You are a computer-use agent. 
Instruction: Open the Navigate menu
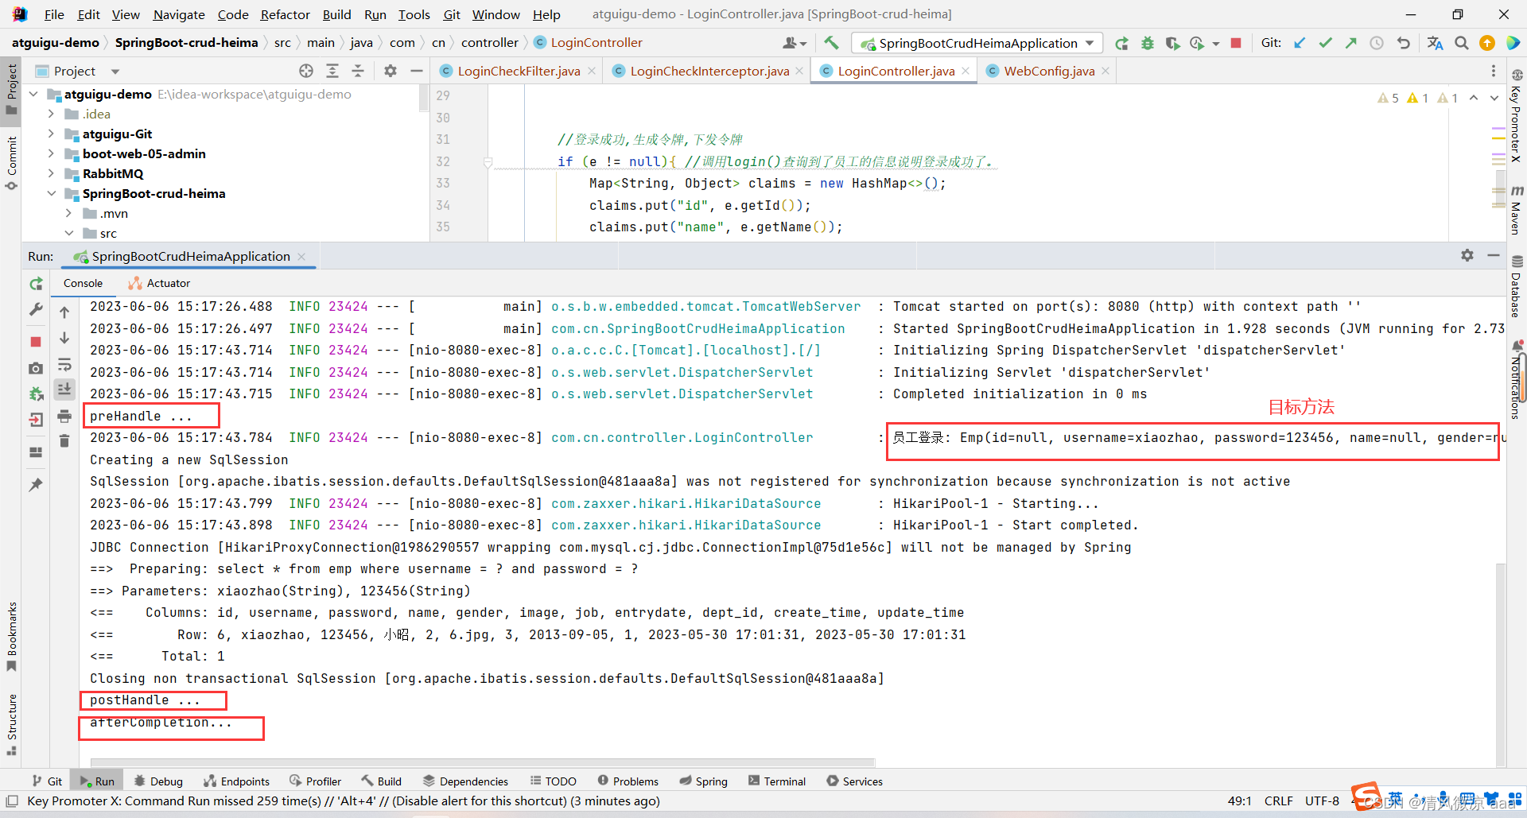[179, 14]
